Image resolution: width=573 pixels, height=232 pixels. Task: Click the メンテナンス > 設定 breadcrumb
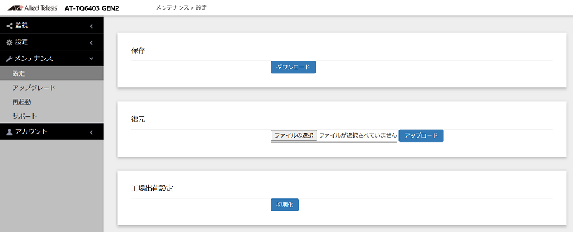(181, 8)
